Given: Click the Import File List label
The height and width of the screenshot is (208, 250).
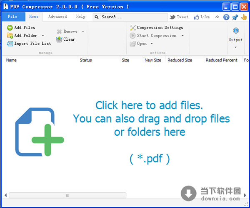Looking at the screenshot, I should [32, 43].
